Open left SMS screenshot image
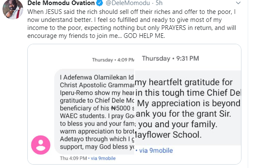Viewport: 257px width, 168px height. tap(81, 104)
